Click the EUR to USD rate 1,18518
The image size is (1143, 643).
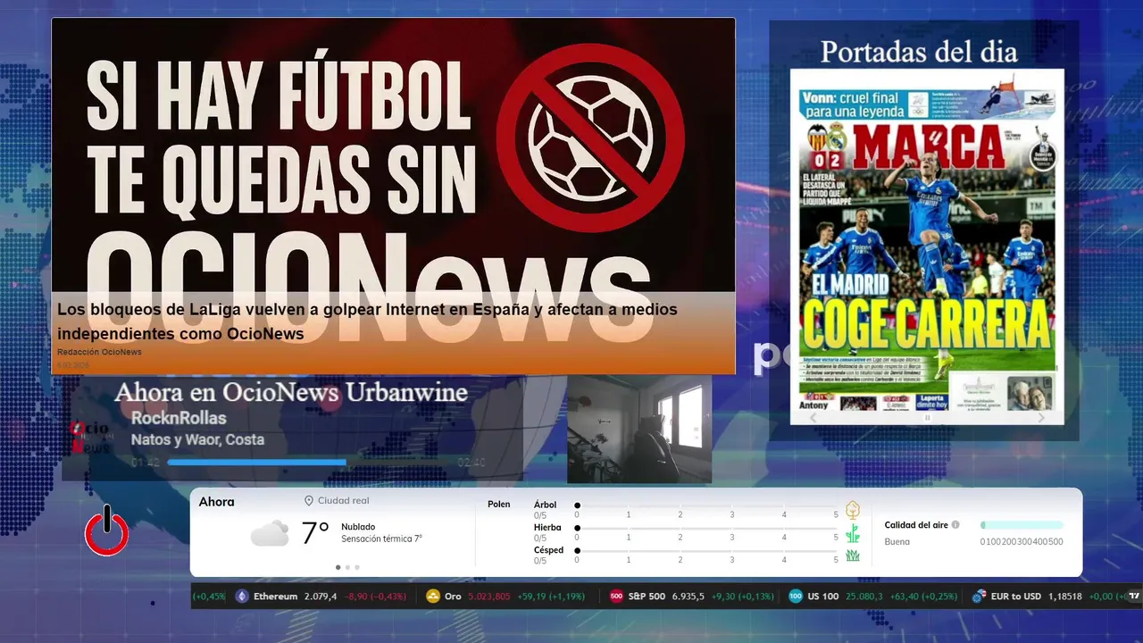point(1065,597)
